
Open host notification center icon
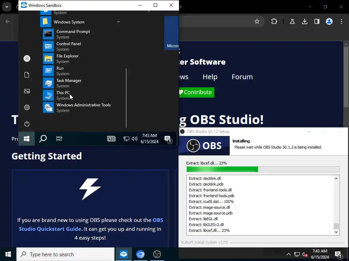[x=338, y=255]
